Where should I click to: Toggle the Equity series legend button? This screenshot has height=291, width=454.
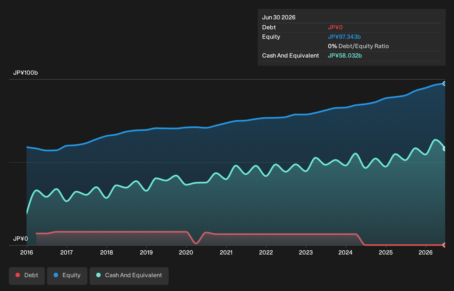[67, 276]
